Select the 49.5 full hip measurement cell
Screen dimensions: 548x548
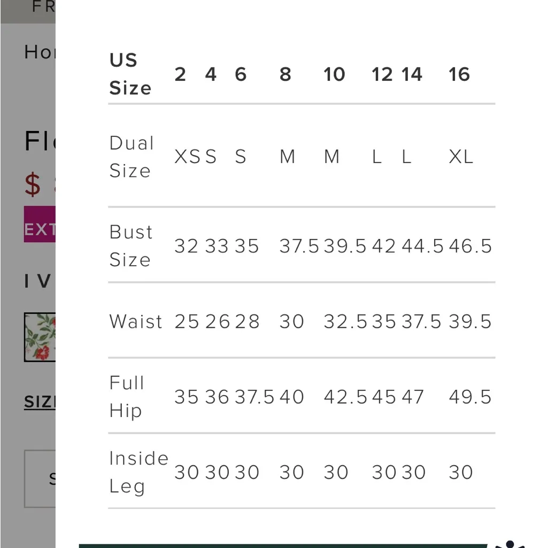(x=470, y=397)
